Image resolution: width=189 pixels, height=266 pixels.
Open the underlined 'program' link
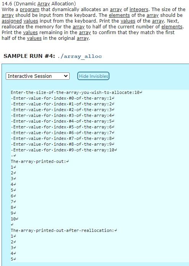coord(29,9)
